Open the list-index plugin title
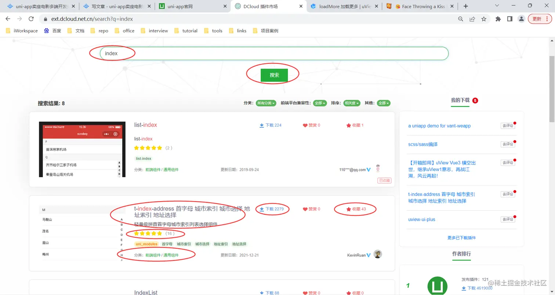Image resolution: width=555 pixels, height=295 pixels. click(146, 125)
